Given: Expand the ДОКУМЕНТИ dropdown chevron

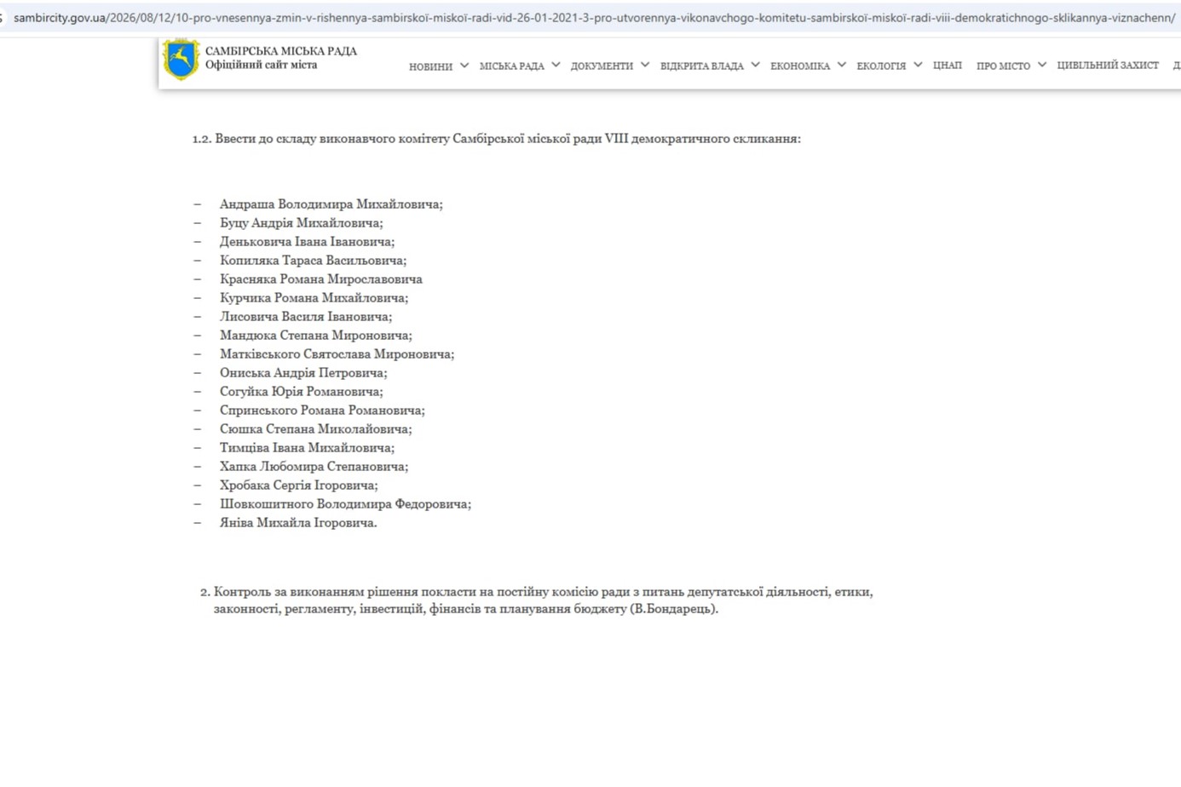Looking at the screenshot, I should (x=645, y=65).
